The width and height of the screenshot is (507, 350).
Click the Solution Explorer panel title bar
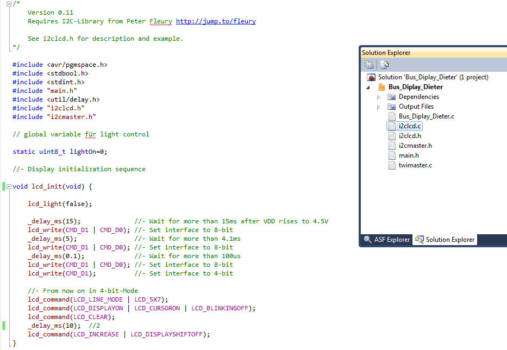[x=433, y=53]
